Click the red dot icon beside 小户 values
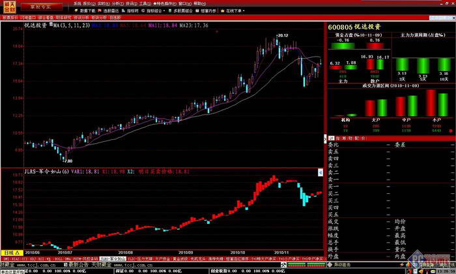The image size is (456, 274). click(451, 131)
